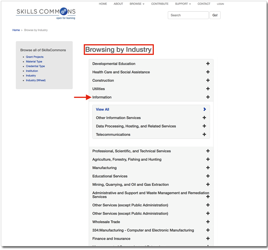The height and width of the screenshot is (250, 268).
Task: Click the Developmental Education label
Action: pos(114,64)
